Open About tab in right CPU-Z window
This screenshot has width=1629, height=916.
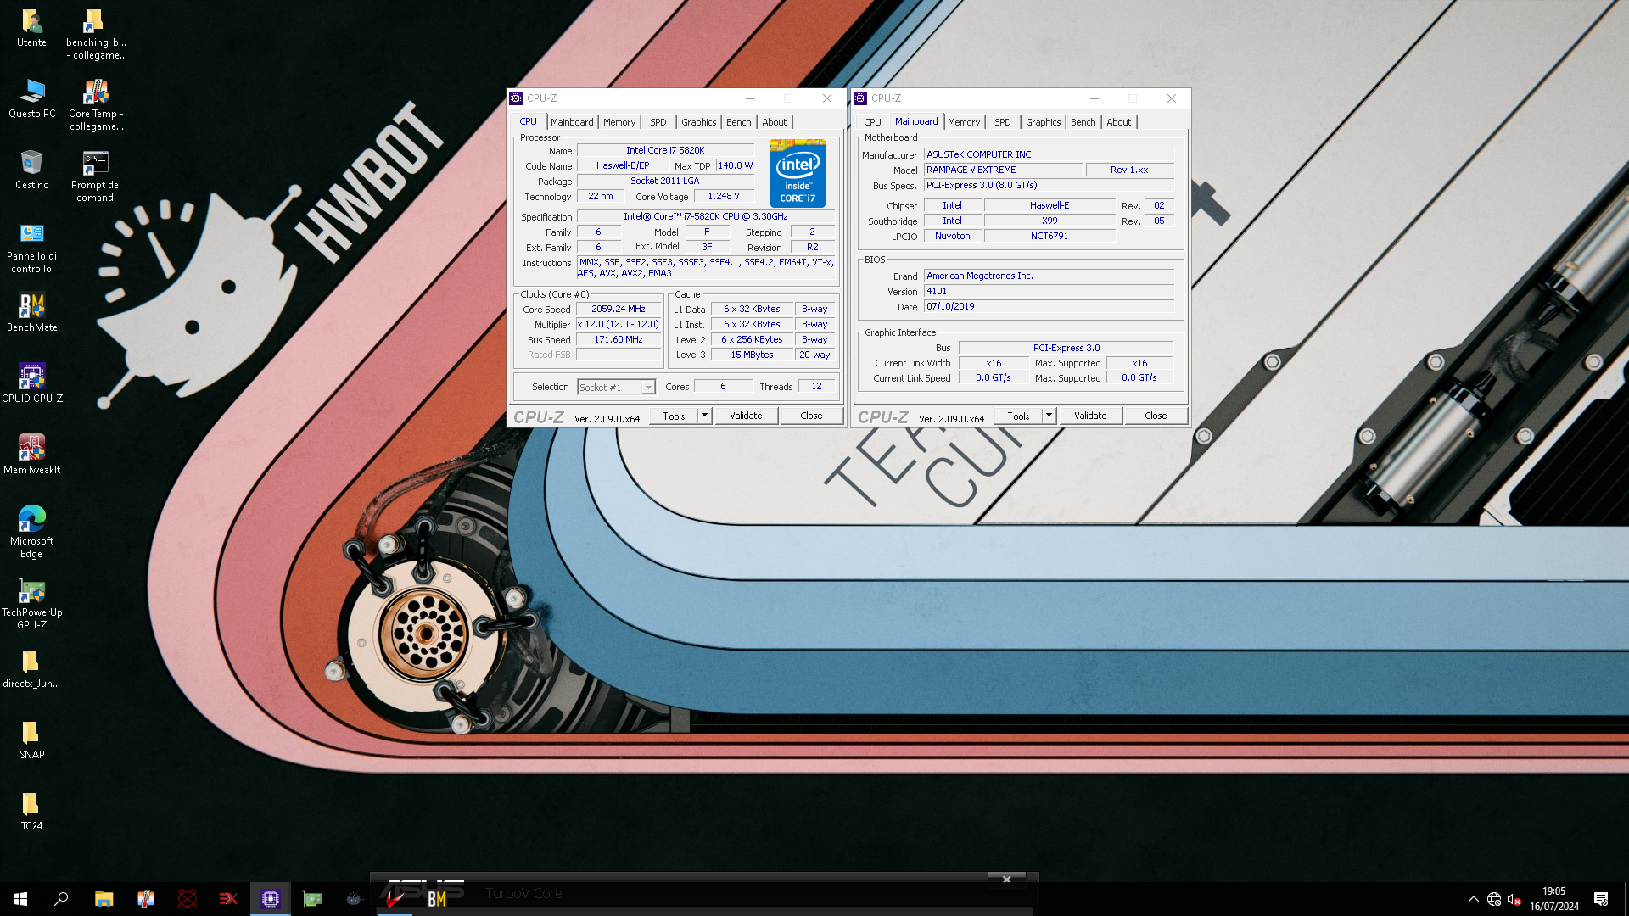coord(1119,122)
